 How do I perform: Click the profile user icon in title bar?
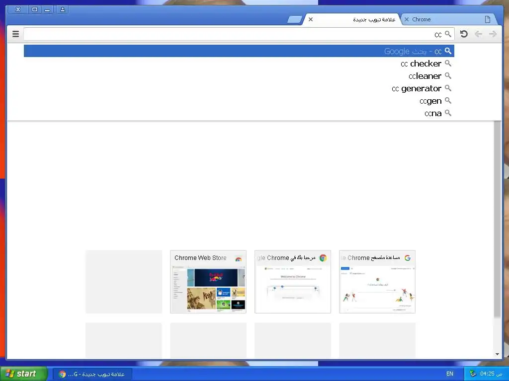[x=62, y=9]
